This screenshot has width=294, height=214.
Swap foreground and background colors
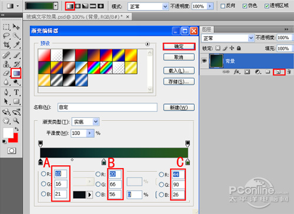[16, 129]
